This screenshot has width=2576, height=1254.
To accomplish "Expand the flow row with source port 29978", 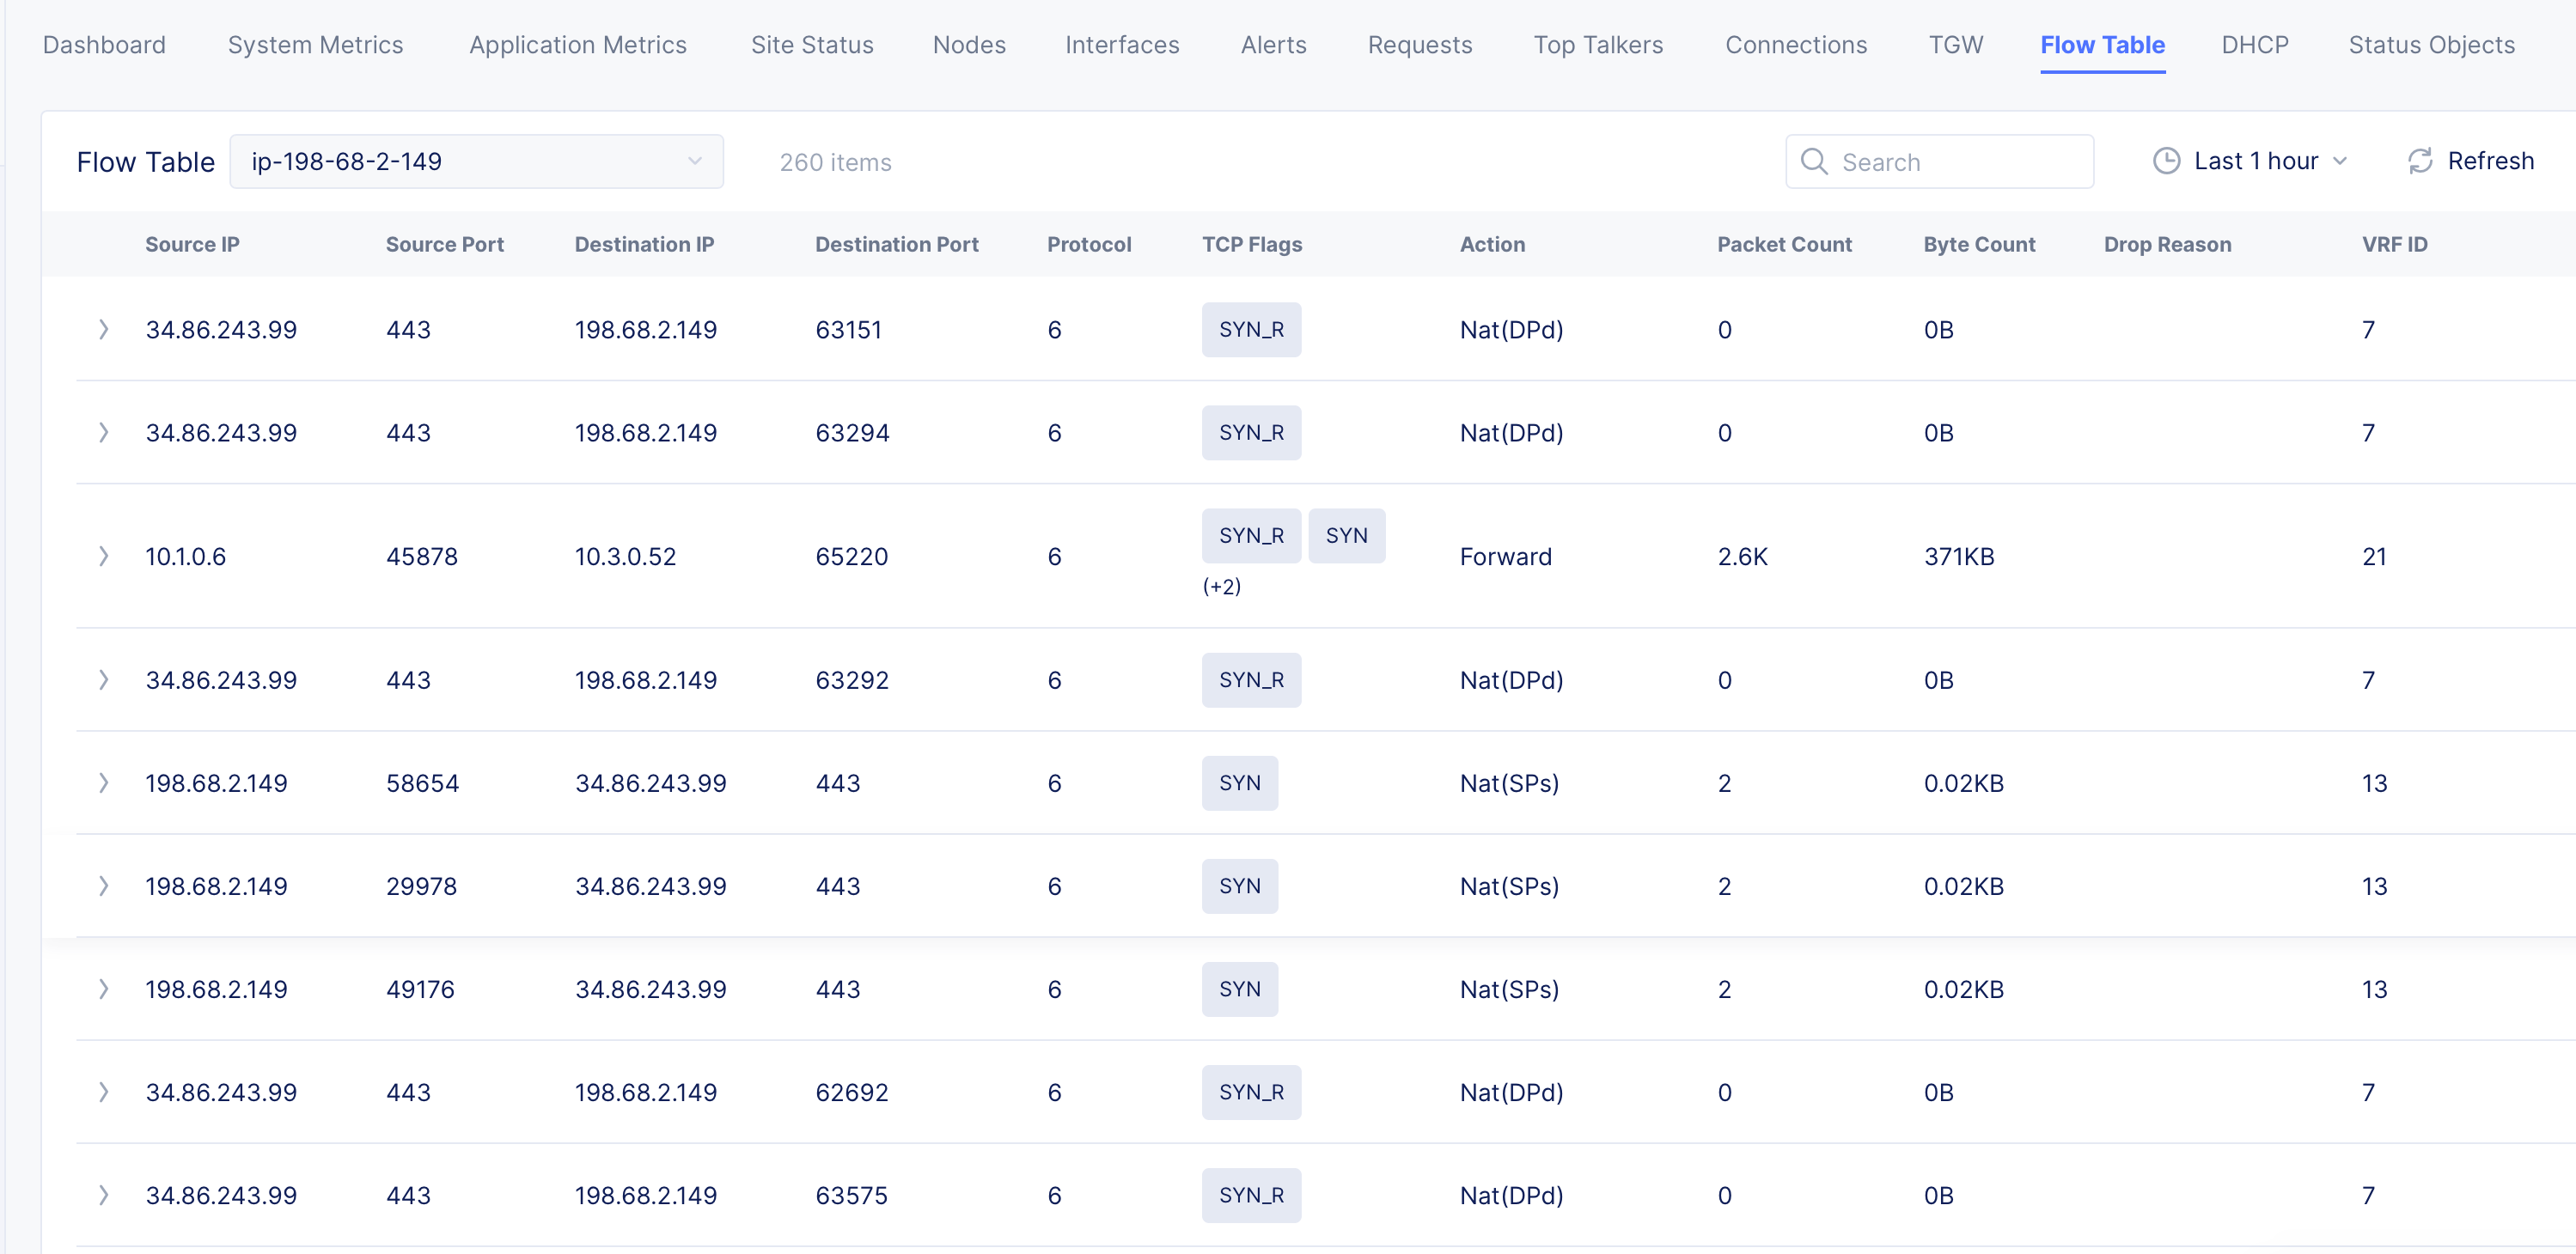I will pyautogui.click(x=103, y=886).
